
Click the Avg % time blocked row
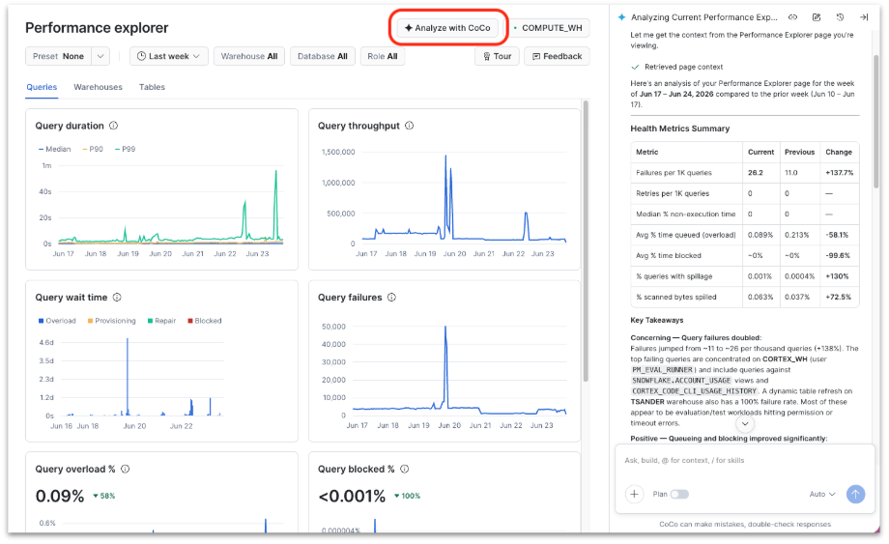coord(744,255)
